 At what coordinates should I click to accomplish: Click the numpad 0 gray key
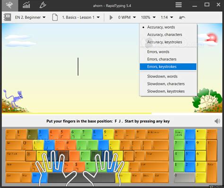point(184,178)
